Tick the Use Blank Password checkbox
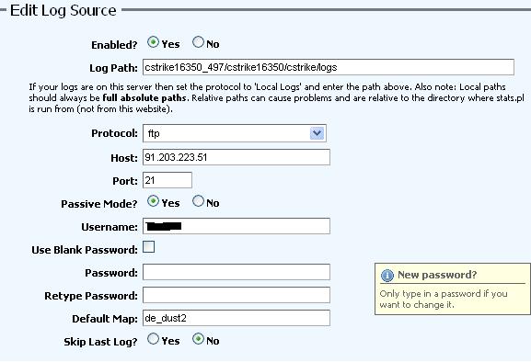Viewport: 531px width, 362px height. 149,247
